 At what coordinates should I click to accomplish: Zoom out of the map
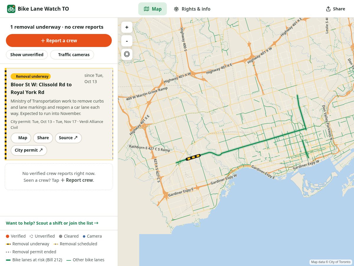tap(127, 41)
